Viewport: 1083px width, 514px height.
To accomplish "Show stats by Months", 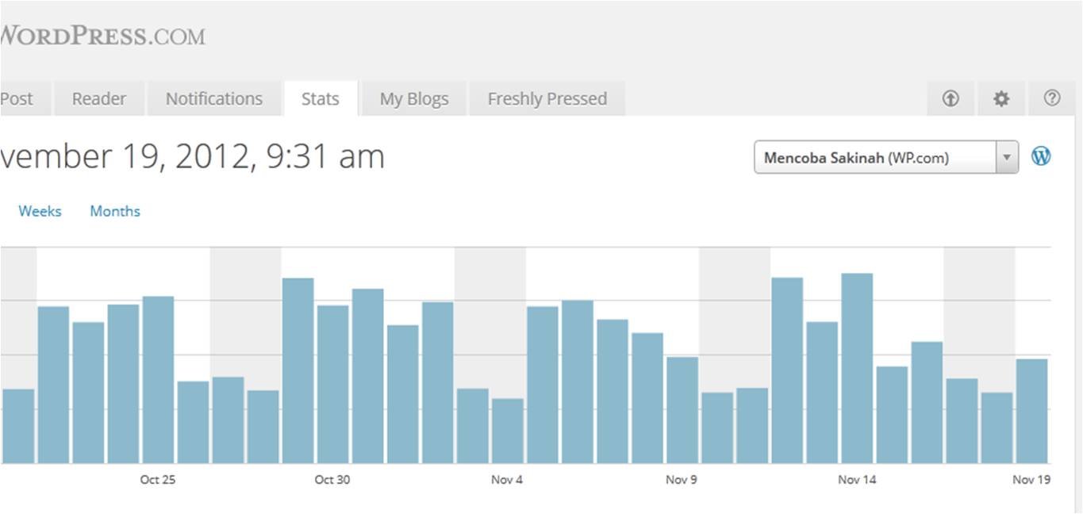I will 115,211.
